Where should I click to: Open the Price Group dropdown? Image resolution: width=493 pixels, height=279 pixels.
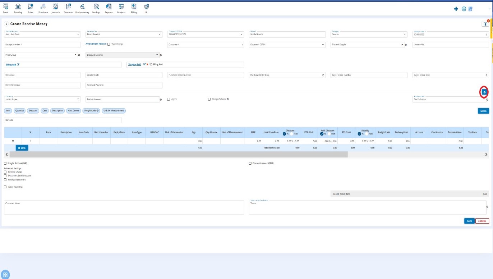41,55
